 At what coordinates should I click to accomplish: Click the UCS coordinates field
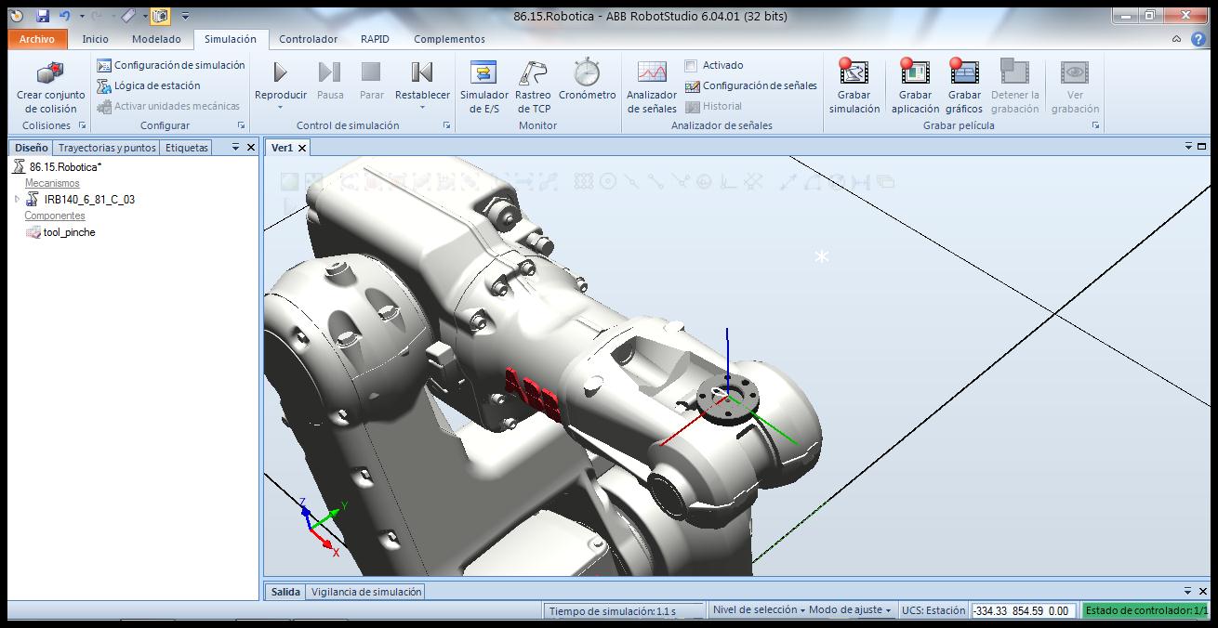pos(1024,610)
